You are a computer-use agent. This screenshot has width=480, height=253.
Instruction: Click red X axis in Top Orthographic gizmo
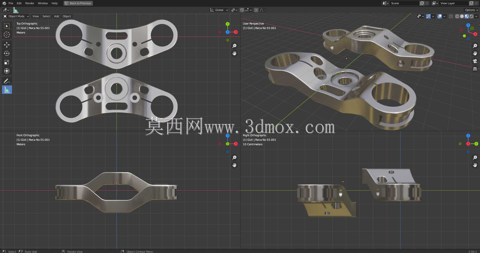point(236,32)
